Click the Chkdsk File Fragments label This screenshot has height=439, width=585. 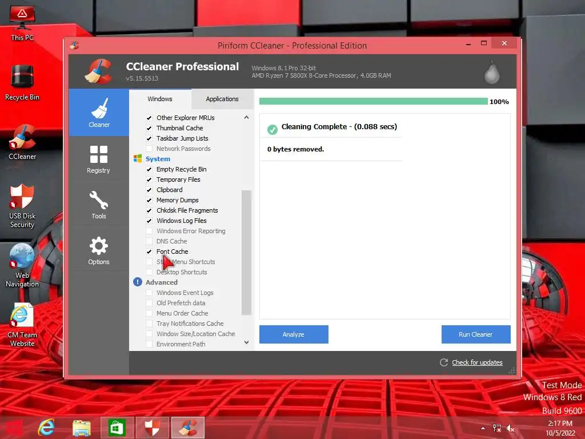point(187,210)
